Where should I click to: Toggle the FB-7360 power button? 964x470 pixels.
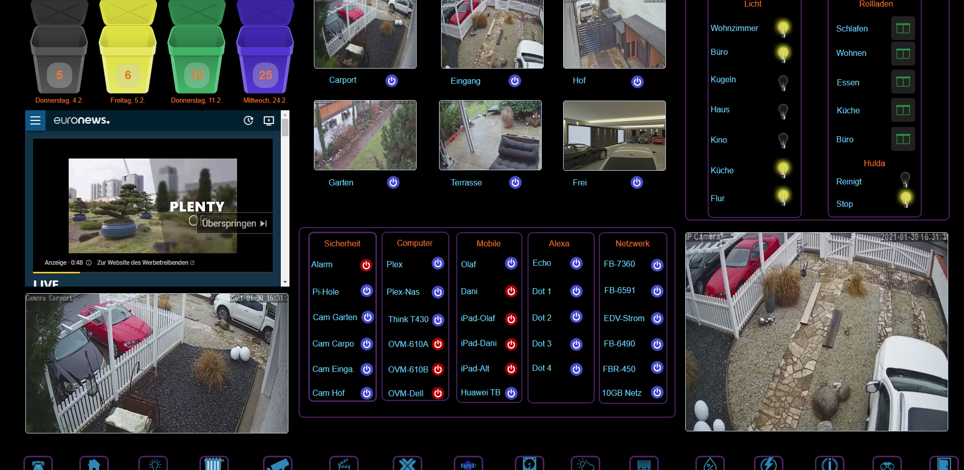point(657,265)
